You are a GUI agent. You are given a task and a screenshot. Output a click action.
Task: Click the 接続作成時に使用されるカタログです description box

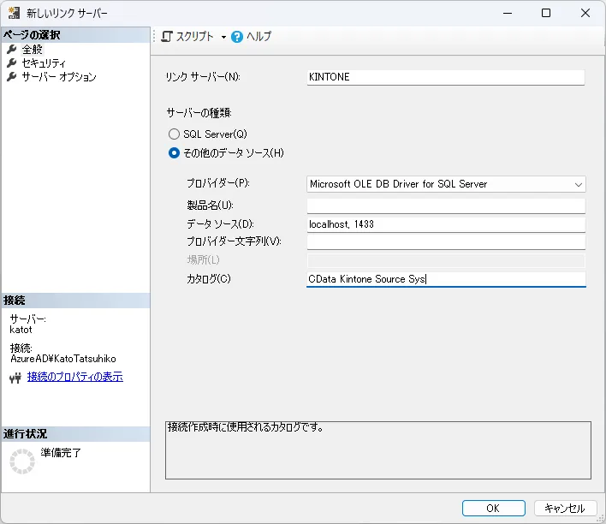378,450
